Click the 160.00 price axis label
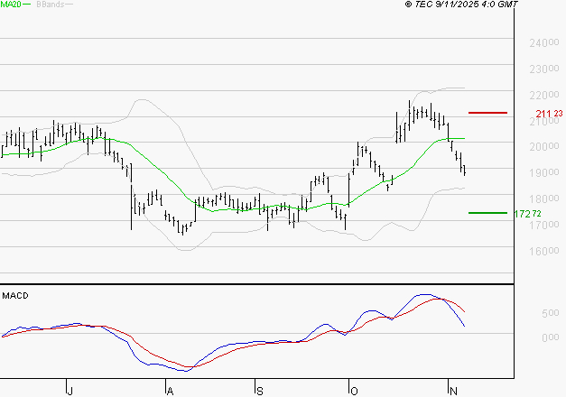 (544, 251)
